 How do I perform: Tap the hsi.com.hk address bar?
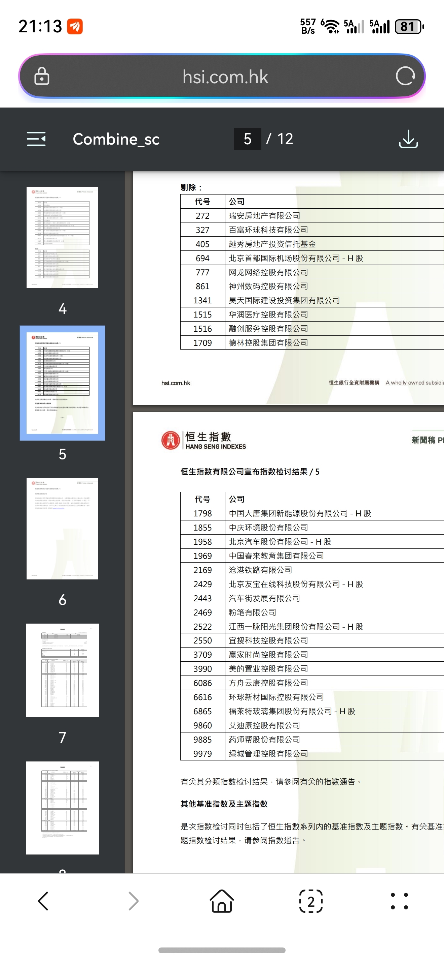click(x=222, y=77)
